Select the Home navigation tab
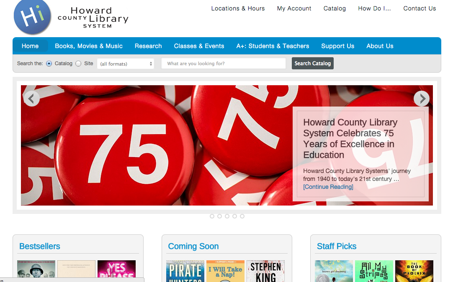Screen dimensions: 453x282 tap(30, 46)
